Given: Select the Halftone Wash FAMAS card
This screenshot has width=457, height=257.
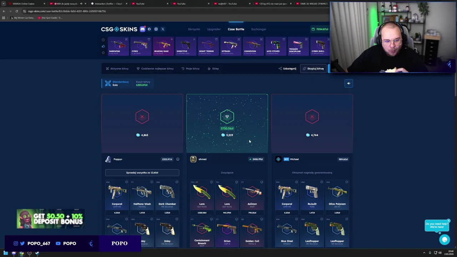Looking at the screenshot, I should click(x=142, y=198).
